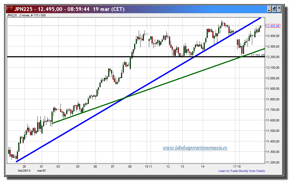
Task: Click the 12 date axis label
Action: click(168, 167)
